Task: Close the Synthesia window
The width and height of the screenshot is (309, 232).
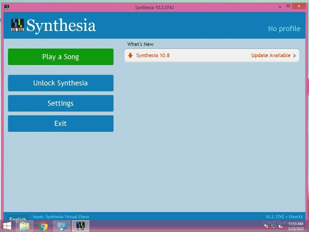Action: (x=299, y=7)
